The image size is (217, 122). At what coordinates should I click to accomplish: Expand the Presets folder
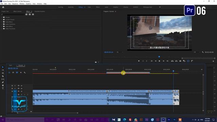point(2,17)
